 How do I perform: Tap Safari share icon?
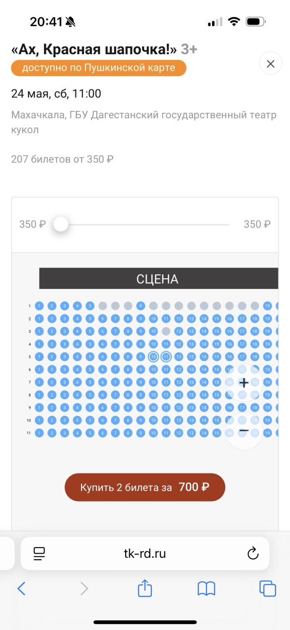pyautogui.click(x=145, y=588)
